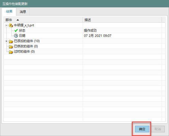Select 过时的组件 (0) tree item

24,51
